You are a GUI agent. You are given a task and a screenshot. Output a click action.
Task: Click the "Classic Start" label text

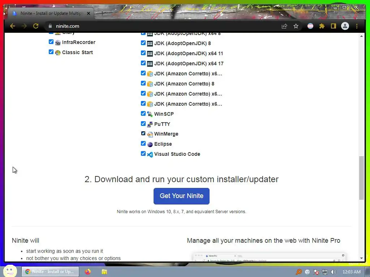click(77, 53)
